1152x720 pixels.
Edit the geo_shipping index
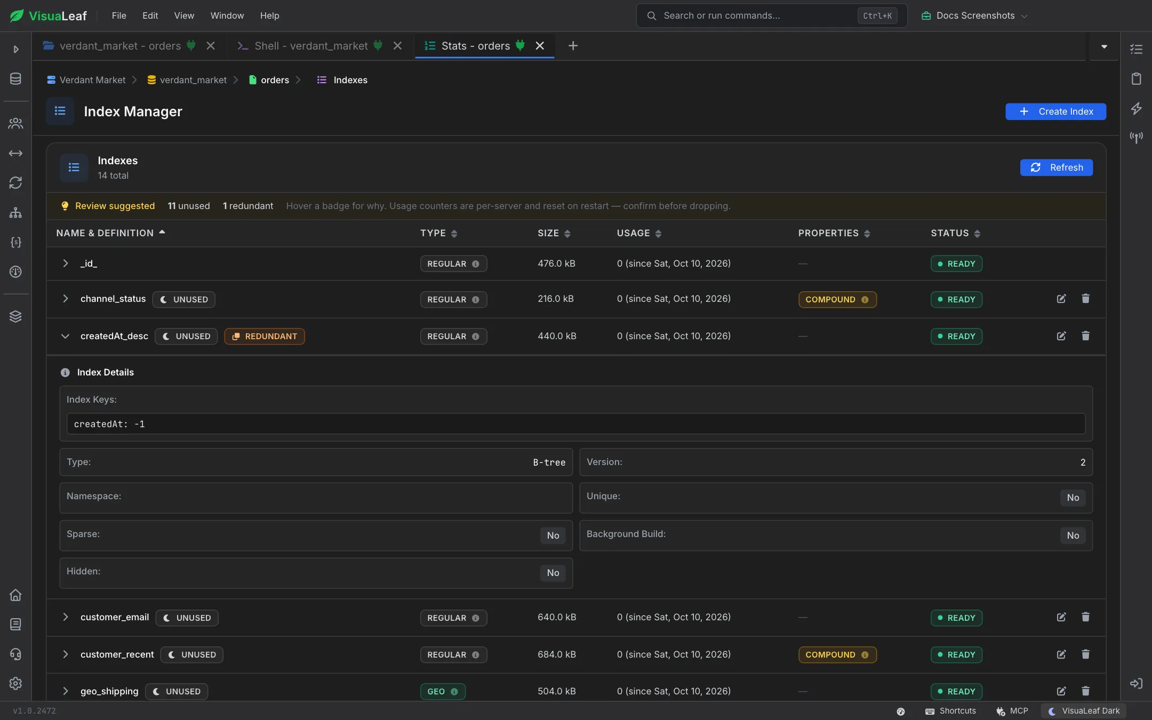[x=1061, y=691]
